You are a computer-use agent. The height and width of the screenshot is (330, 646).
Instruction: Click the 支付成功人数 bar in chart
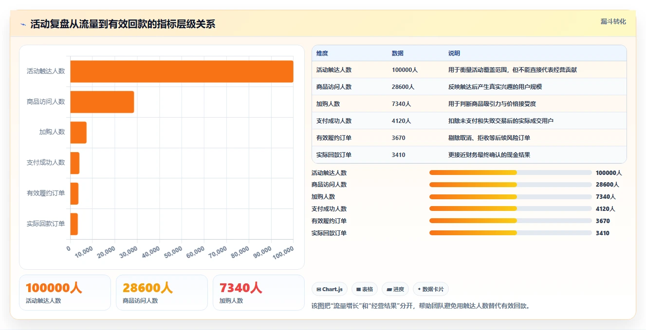(75, 163)
